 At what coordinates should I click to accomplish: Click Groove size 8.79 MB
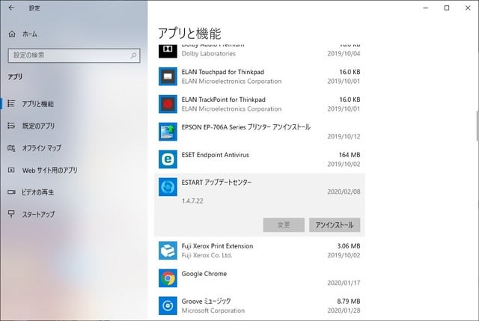pyautogui.click(x=349, y=301)
